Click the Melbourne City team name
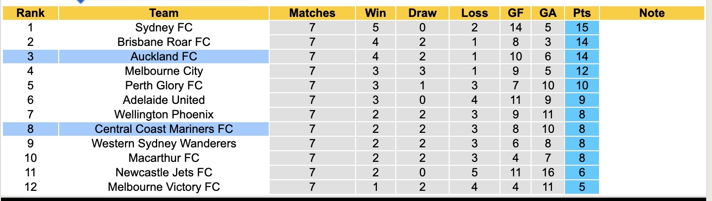The width and height of the screenshot is (712, 201). 164,71
